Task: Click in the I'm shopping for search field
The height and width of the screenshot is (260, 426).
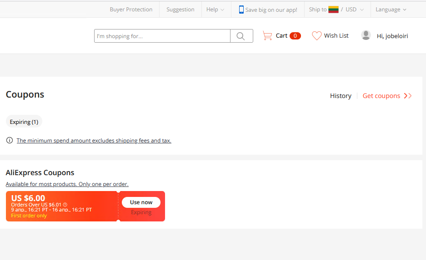Action: coord(162,36)
